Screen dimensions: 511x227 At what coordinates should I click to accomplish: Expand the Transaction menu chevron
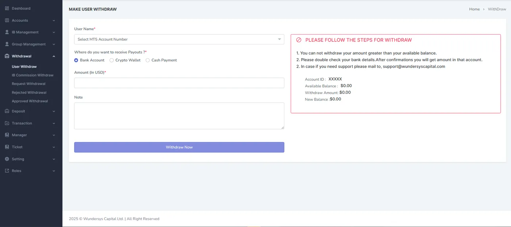[54, 123]
